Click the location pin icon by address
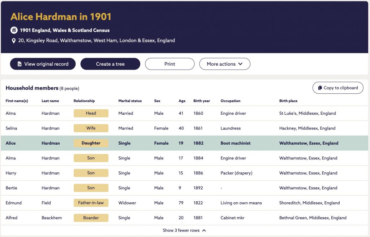Viewport: 370px width, 237px height. pyautogui.click(x=14, y=41)
